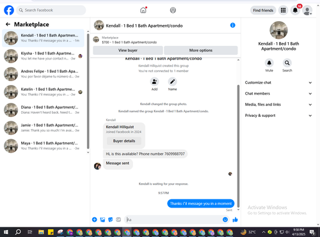Click the View buyer button

tap(128, 50)
